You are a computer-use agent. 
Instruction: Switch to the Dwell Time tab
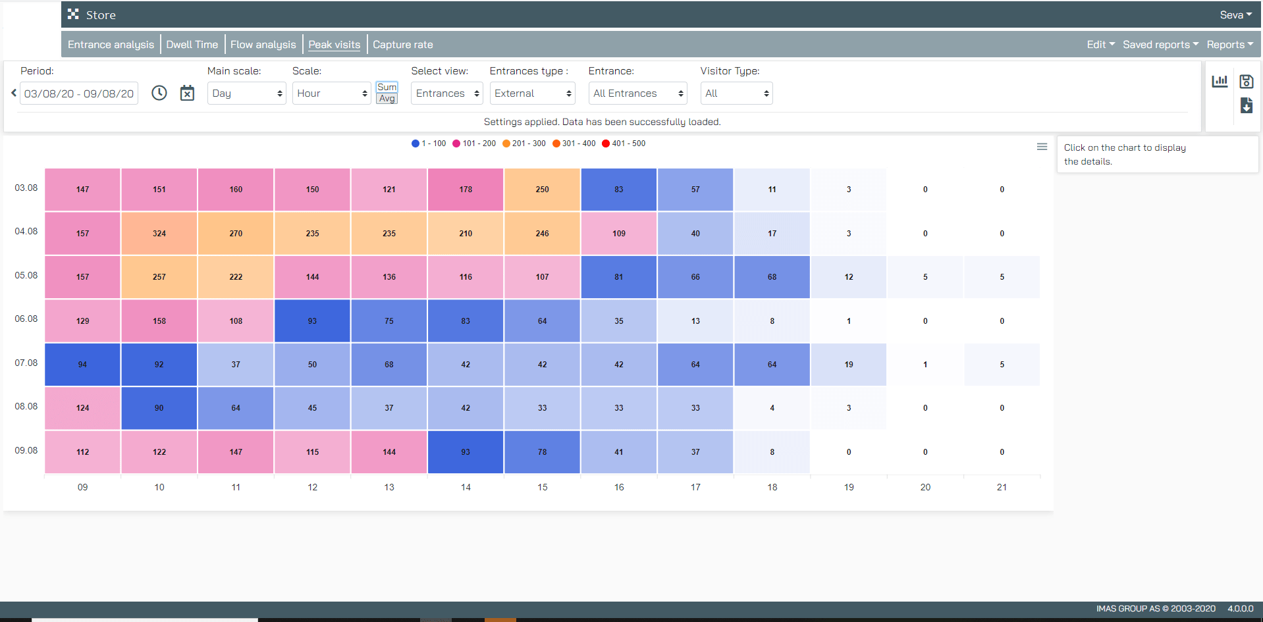(x=192, y=45)
